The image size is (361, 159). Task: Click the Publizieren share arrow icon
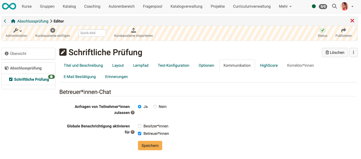pyautogui.click(x=343, y=30)
